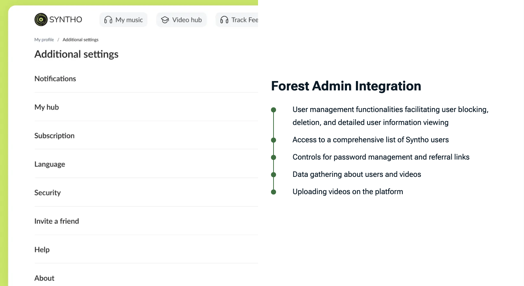Click the Video hub graduation cap icon
Viewport: 524px width, 286px height.
(165, 20)
